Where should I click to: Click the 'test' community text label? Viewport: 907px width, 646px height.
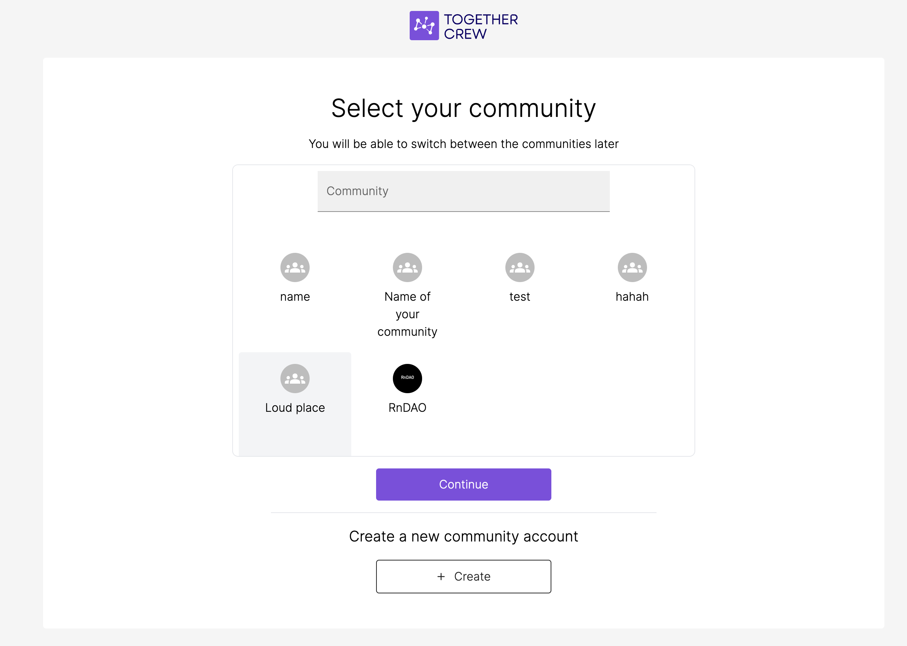coord(520,297)
